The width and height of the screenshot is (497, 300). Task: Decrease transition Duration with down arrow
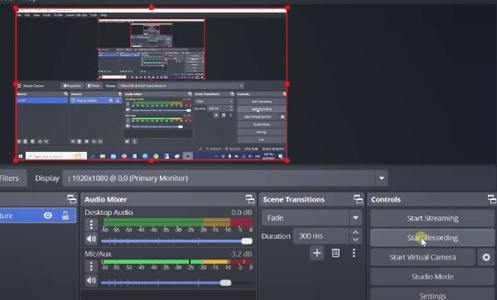355,240
